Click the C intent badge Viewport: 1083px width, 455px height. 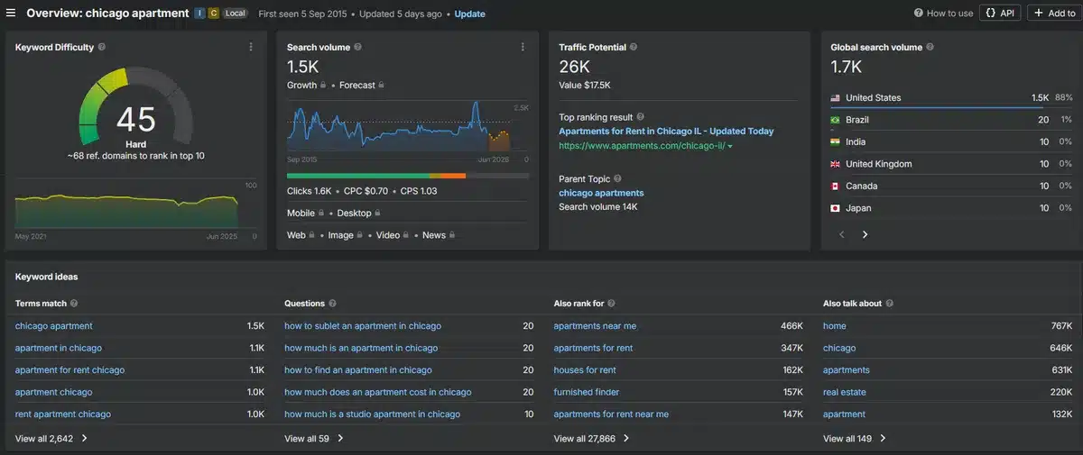tap(213, 14)
